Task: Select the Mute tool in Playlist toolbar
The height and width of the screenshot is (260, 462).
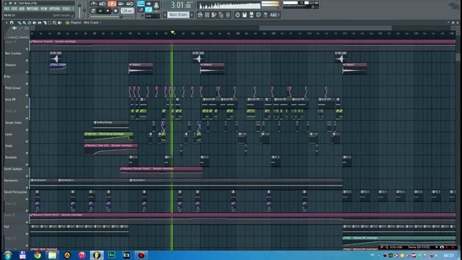Action: (35, 22)
